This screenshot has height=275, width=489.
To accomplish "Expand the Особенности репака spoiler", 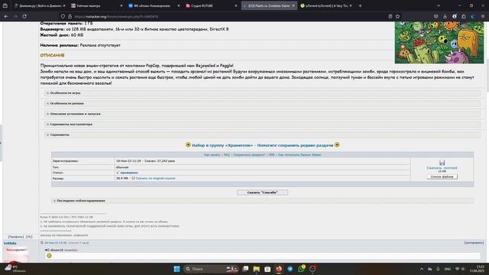I will (x=262, y=103).
